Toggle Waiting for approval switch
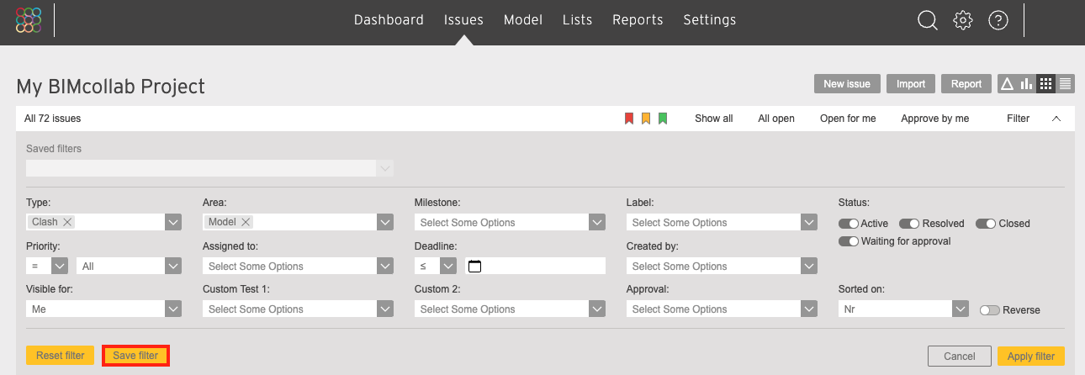 pos(848,241)
